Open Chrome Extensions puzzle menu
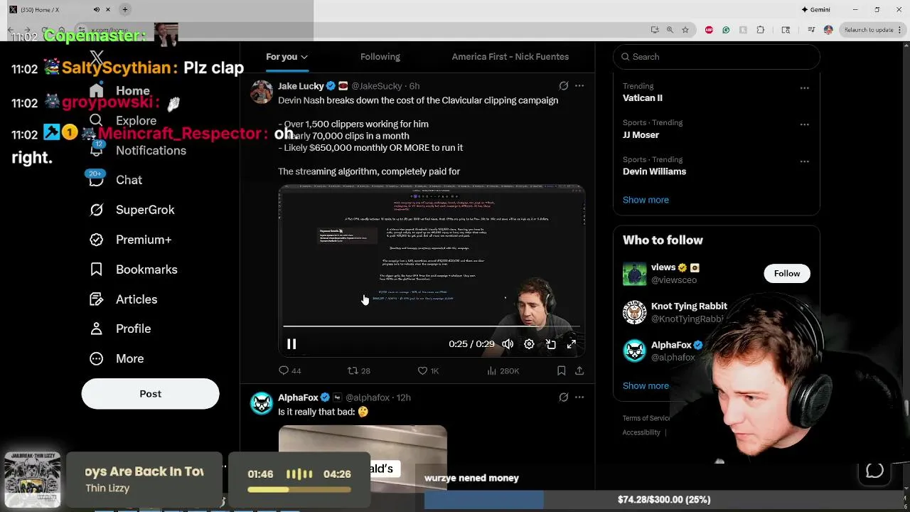 [x=761, y=30]
